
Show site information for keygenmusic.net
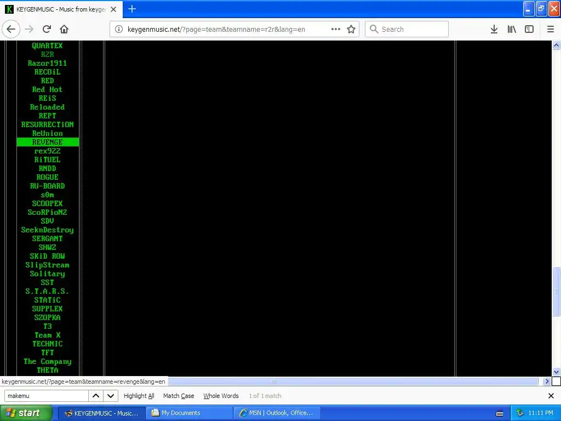119,30
